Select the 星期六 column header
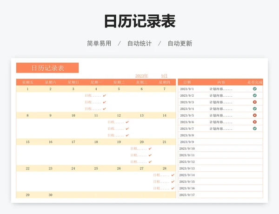Viewport: 279px width, 214px height. [50, 82]
